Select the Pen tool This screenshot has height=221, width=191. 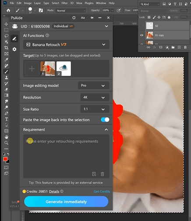6,113
